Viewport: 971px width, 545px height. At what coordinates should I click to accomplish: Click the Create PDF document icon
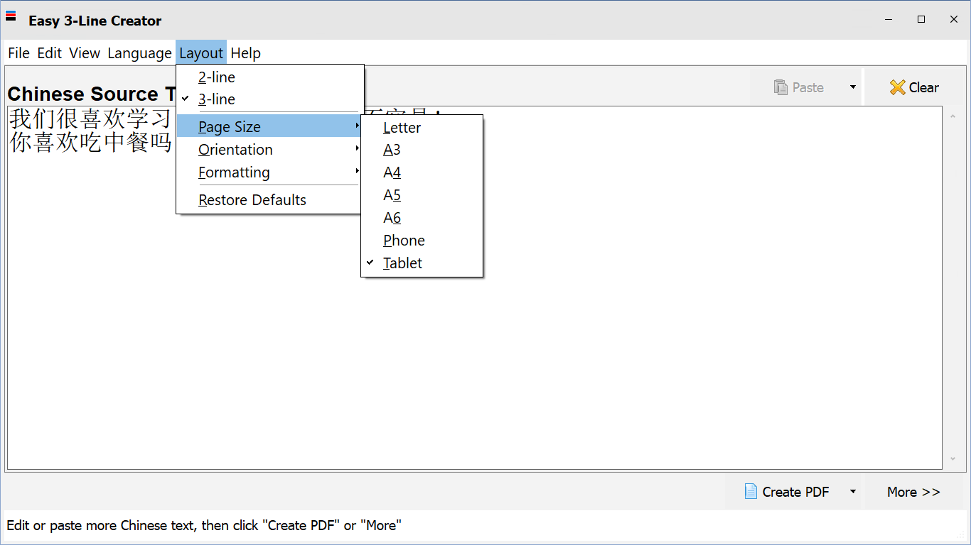point(751,491)
